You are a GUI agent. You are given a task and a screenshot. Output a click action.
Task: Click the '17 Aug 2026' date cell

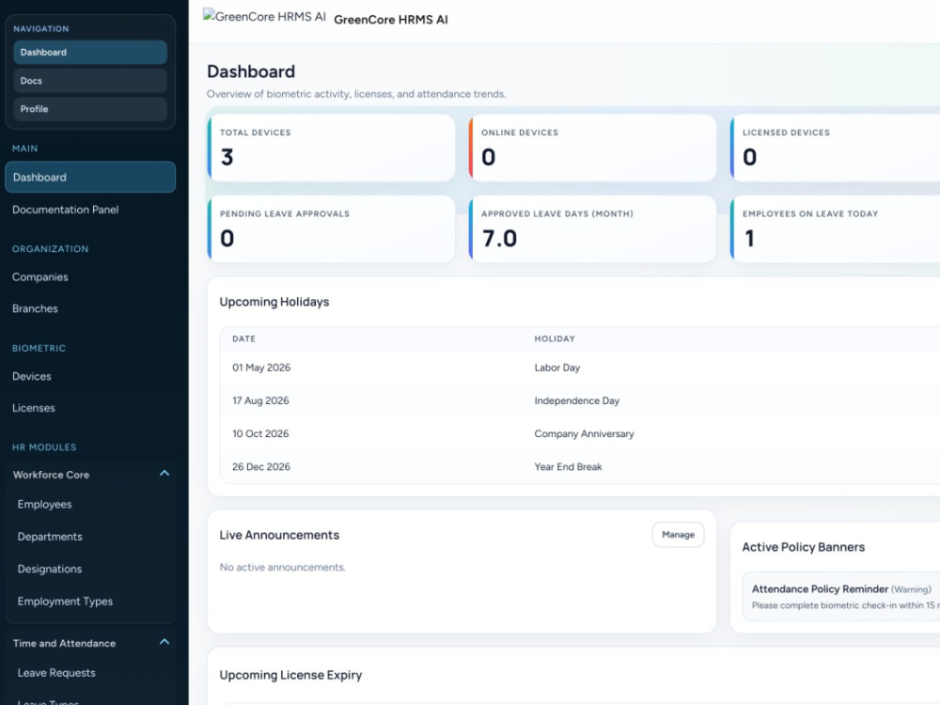pyautogui.click(x=260, y=400)
